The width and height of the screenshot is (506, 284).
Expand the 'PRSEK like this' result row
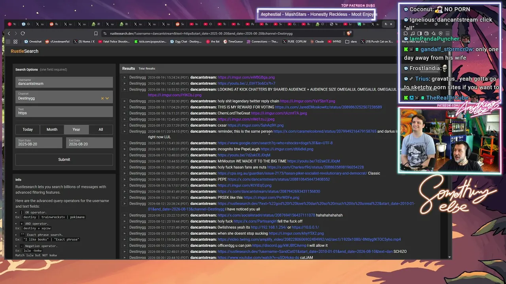pos(124,197)
